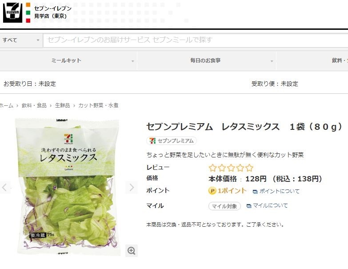Click the 毎日のお食事 dropdown arrow
Image resolution: width=348 pixels, height=269 pixels.
pos(272,61)
